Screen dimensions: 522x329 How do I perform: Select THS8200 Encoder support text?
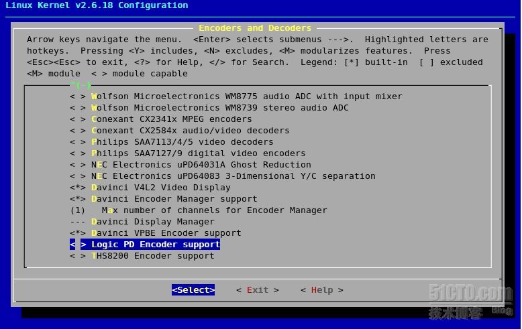pyautogui.click(x=153, y=256)
